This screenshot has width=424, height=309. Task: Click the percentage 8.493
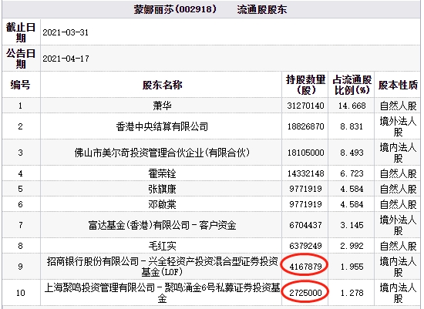click(x=352, y=153)
